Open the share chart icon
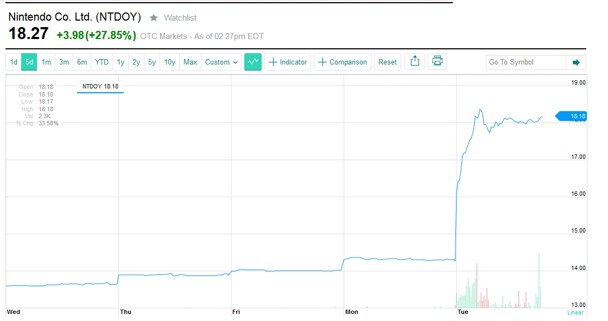Viewport: 608px width, 321px height. 415,62
